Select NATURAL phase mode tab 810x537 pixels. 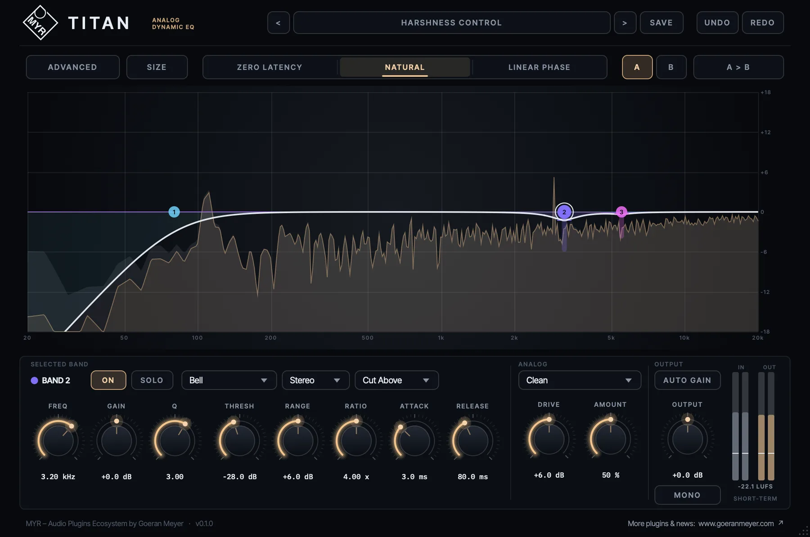coord(405,67)
